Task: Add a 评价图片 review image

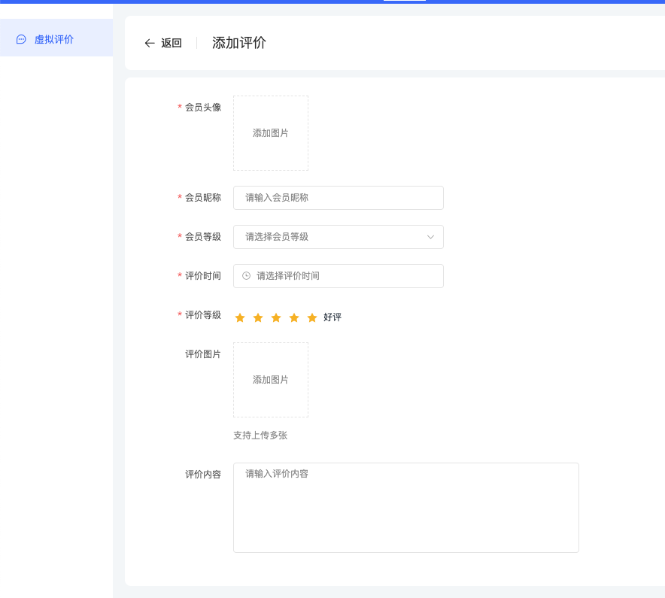Action: (271, 380)
